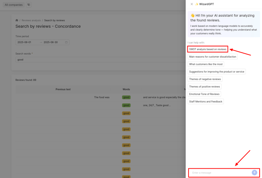
Task: Choose Staff Mentions and Feedback
Action: click(x=206, y=101)
